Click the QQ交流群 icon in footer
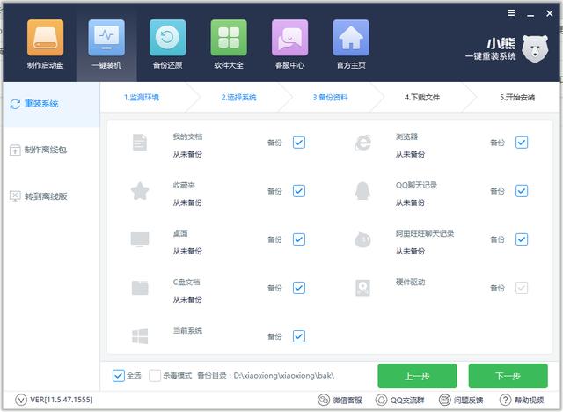Image resolution: width=563 pixels, height=412 pixels. (x=381, y=400)
